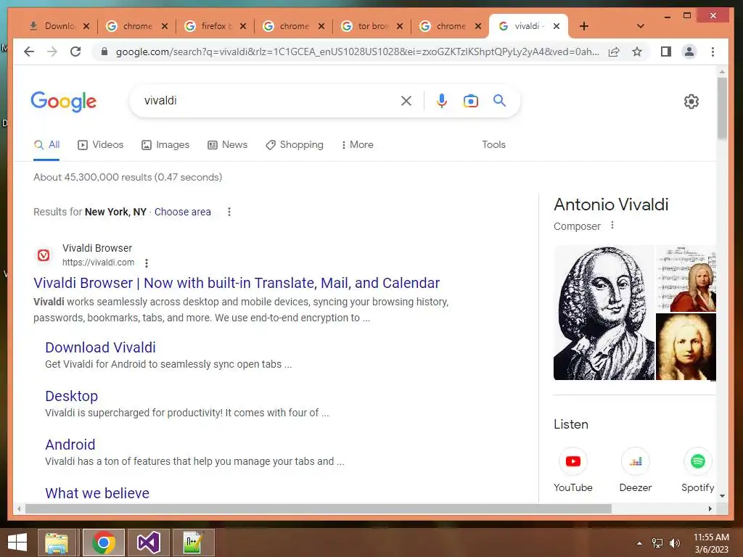The width and height of the screenshot is (743, 557).
Task: Listen on YouTube
Action: pyautogui.click(x=573, y=469)
